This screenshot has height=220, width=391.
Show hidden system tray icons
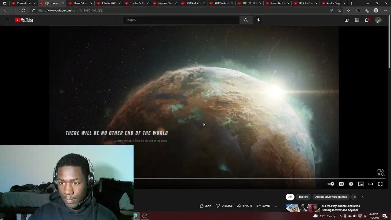340,216
